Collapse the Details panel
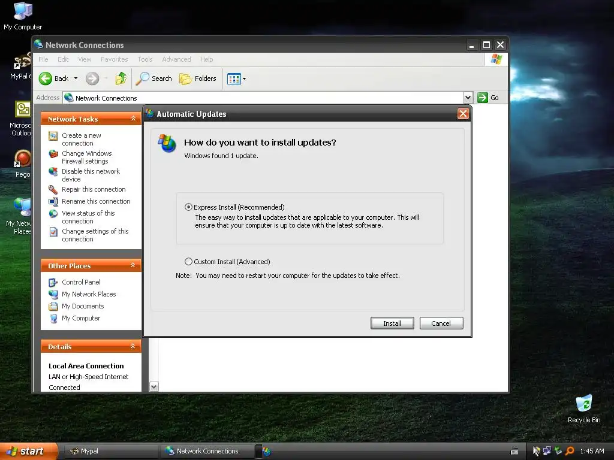 (133, 346)
